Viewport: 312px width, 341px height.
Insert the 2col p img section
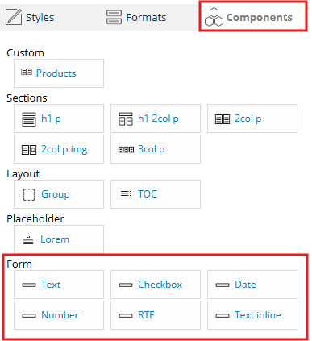pos(59,149)
